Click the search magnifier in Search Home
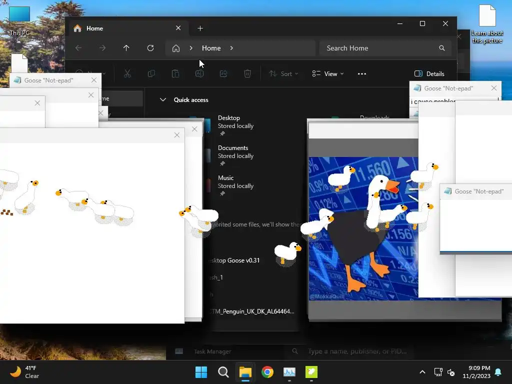The width and height of the screenshot is (512, 384). tap(442, 48)
